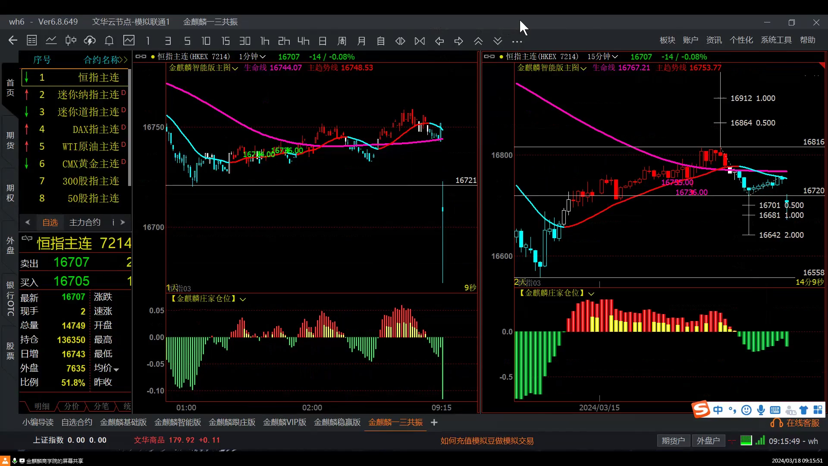Add a new page with plus button
Screen dimensions: 828x466
(434, 422)
